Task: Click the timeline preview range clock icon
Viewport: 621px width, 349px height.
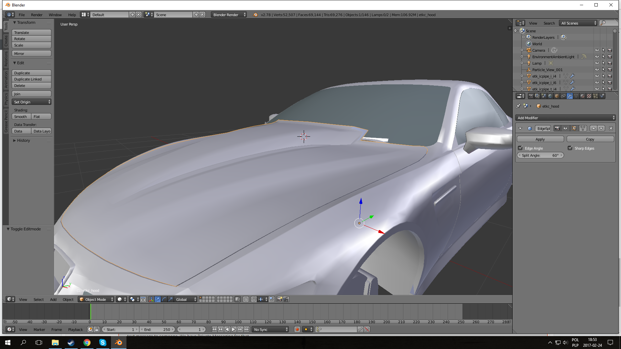Action: (90, 329)
